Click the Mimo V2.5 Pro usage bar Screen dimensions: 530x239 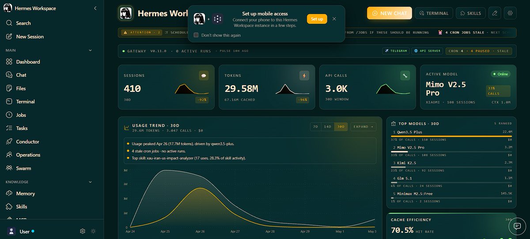(x=452, y=152)
